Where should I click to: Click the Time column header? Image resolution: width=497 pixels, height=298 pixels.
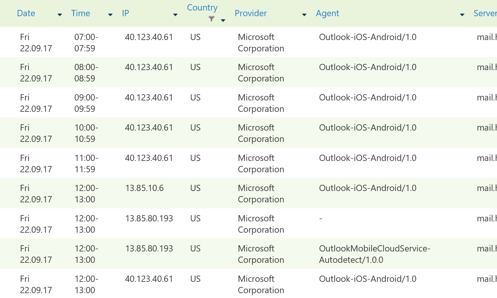click(x=80, y=13)
